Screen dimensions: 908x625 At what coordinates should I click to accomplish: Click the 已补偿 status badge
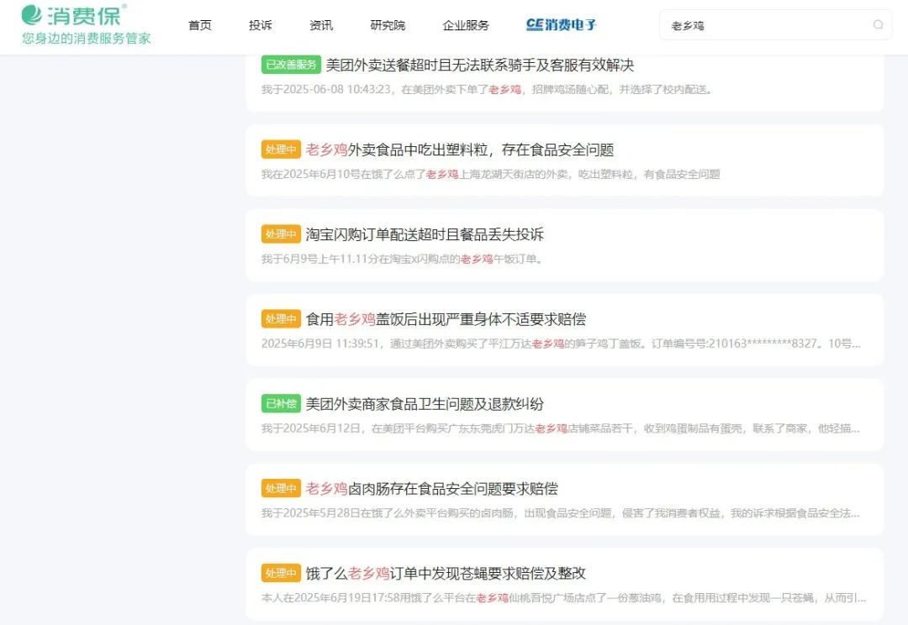281,403
